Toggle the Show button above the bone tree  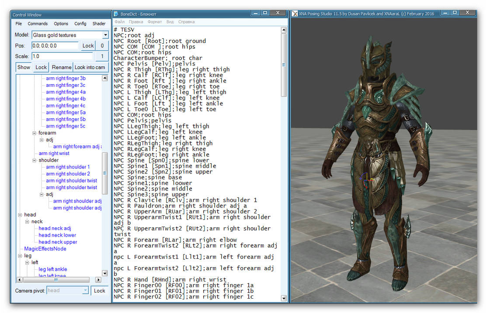point(24,67)
